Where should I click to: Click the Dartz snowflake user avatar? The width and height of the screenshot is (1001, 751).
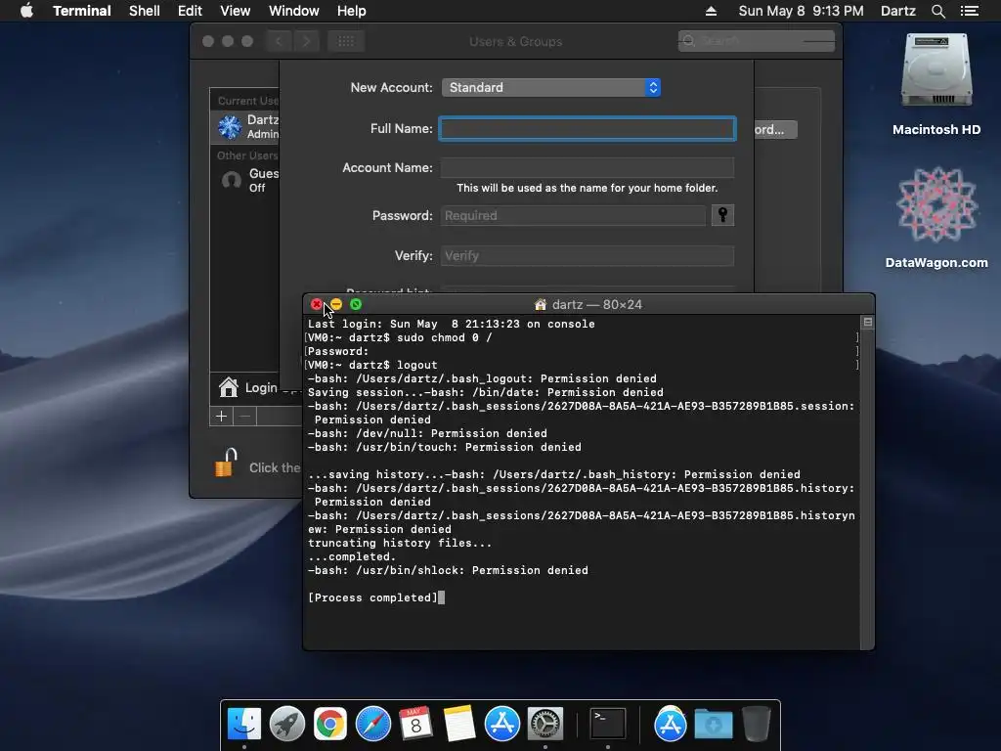pos(230,126)
